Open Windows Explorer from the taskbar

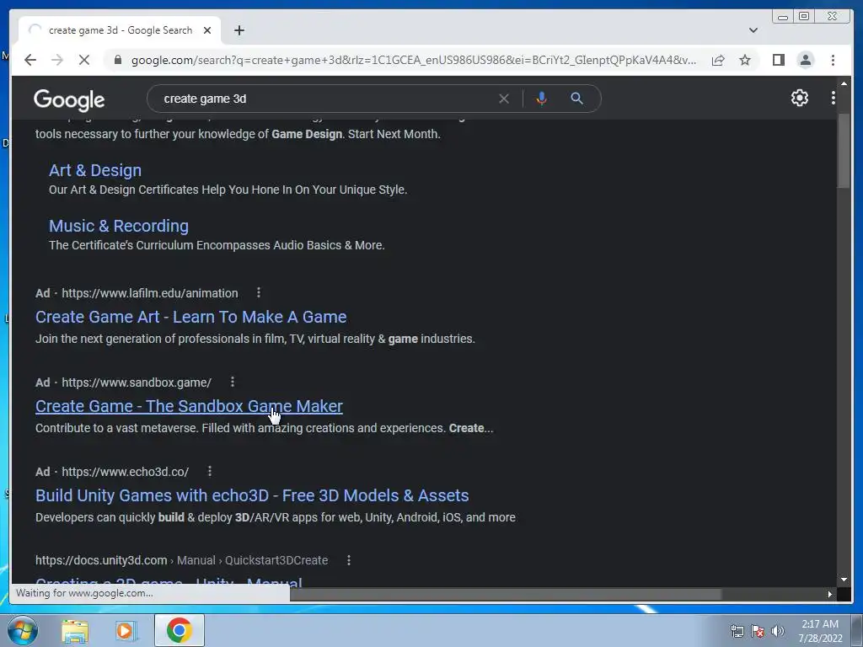[75, 630]
